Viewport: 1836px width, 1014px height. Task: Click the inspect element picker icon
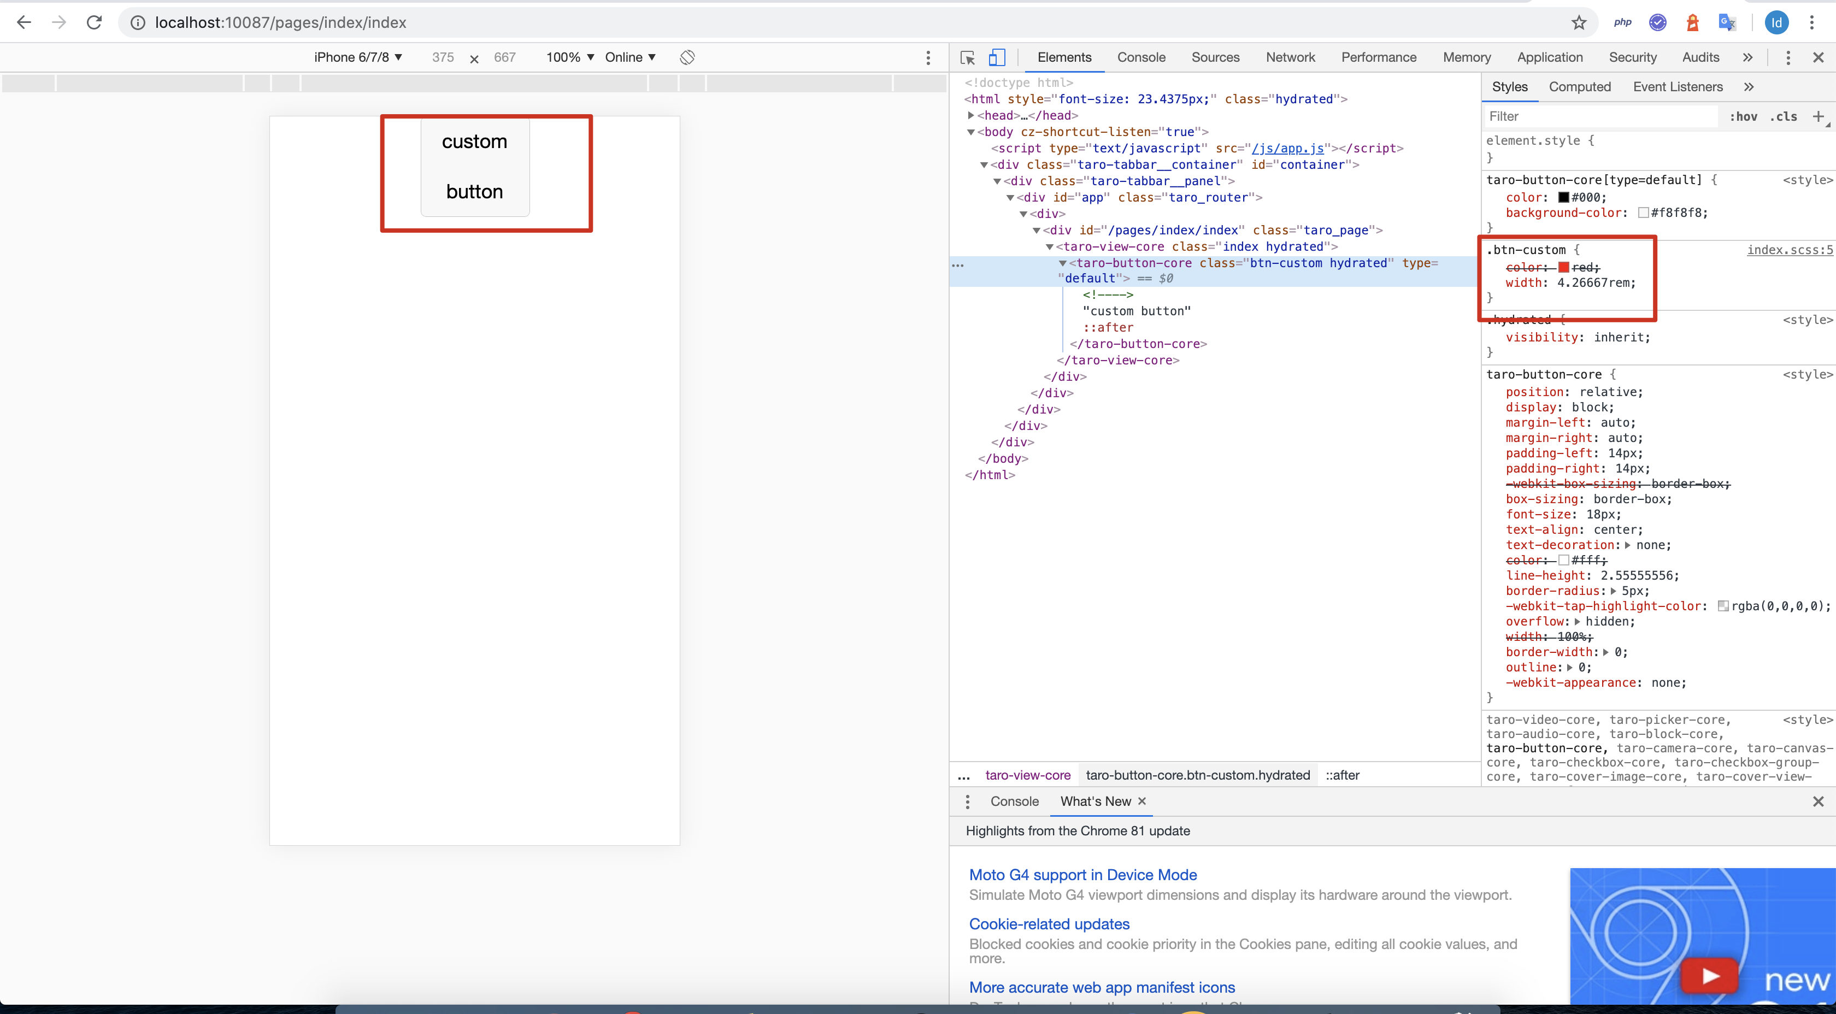(x=967, y=58)
